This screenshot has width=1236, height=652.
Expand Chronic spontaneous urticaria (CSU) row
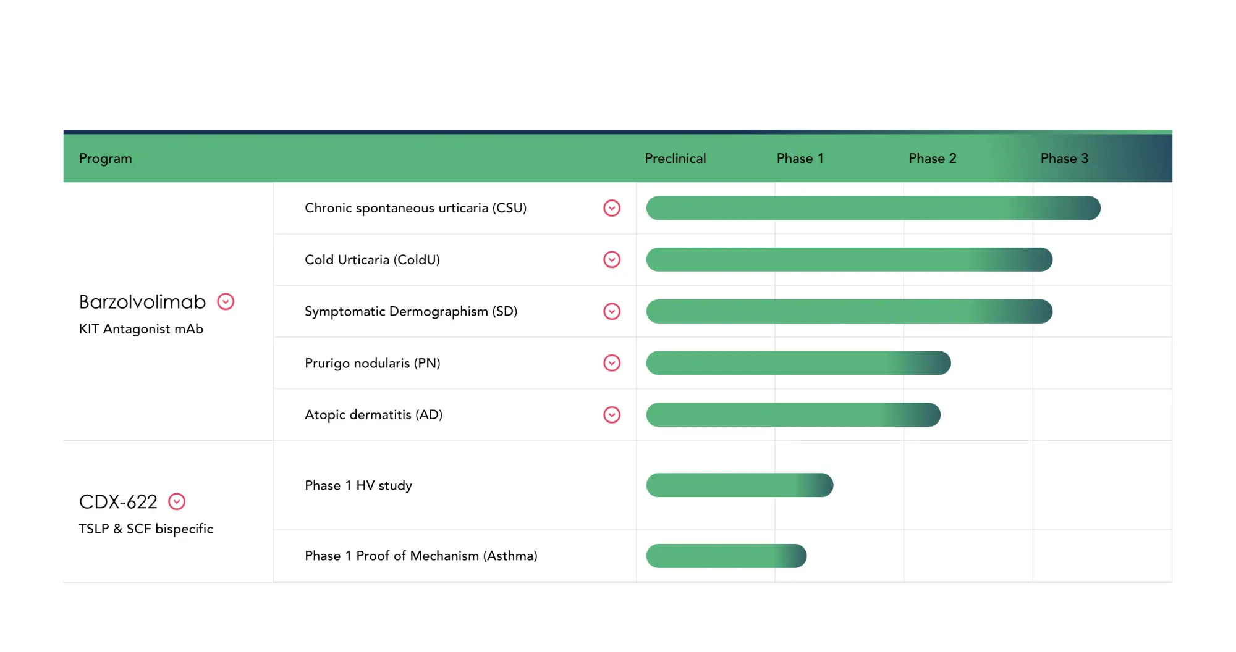(612, 208)
